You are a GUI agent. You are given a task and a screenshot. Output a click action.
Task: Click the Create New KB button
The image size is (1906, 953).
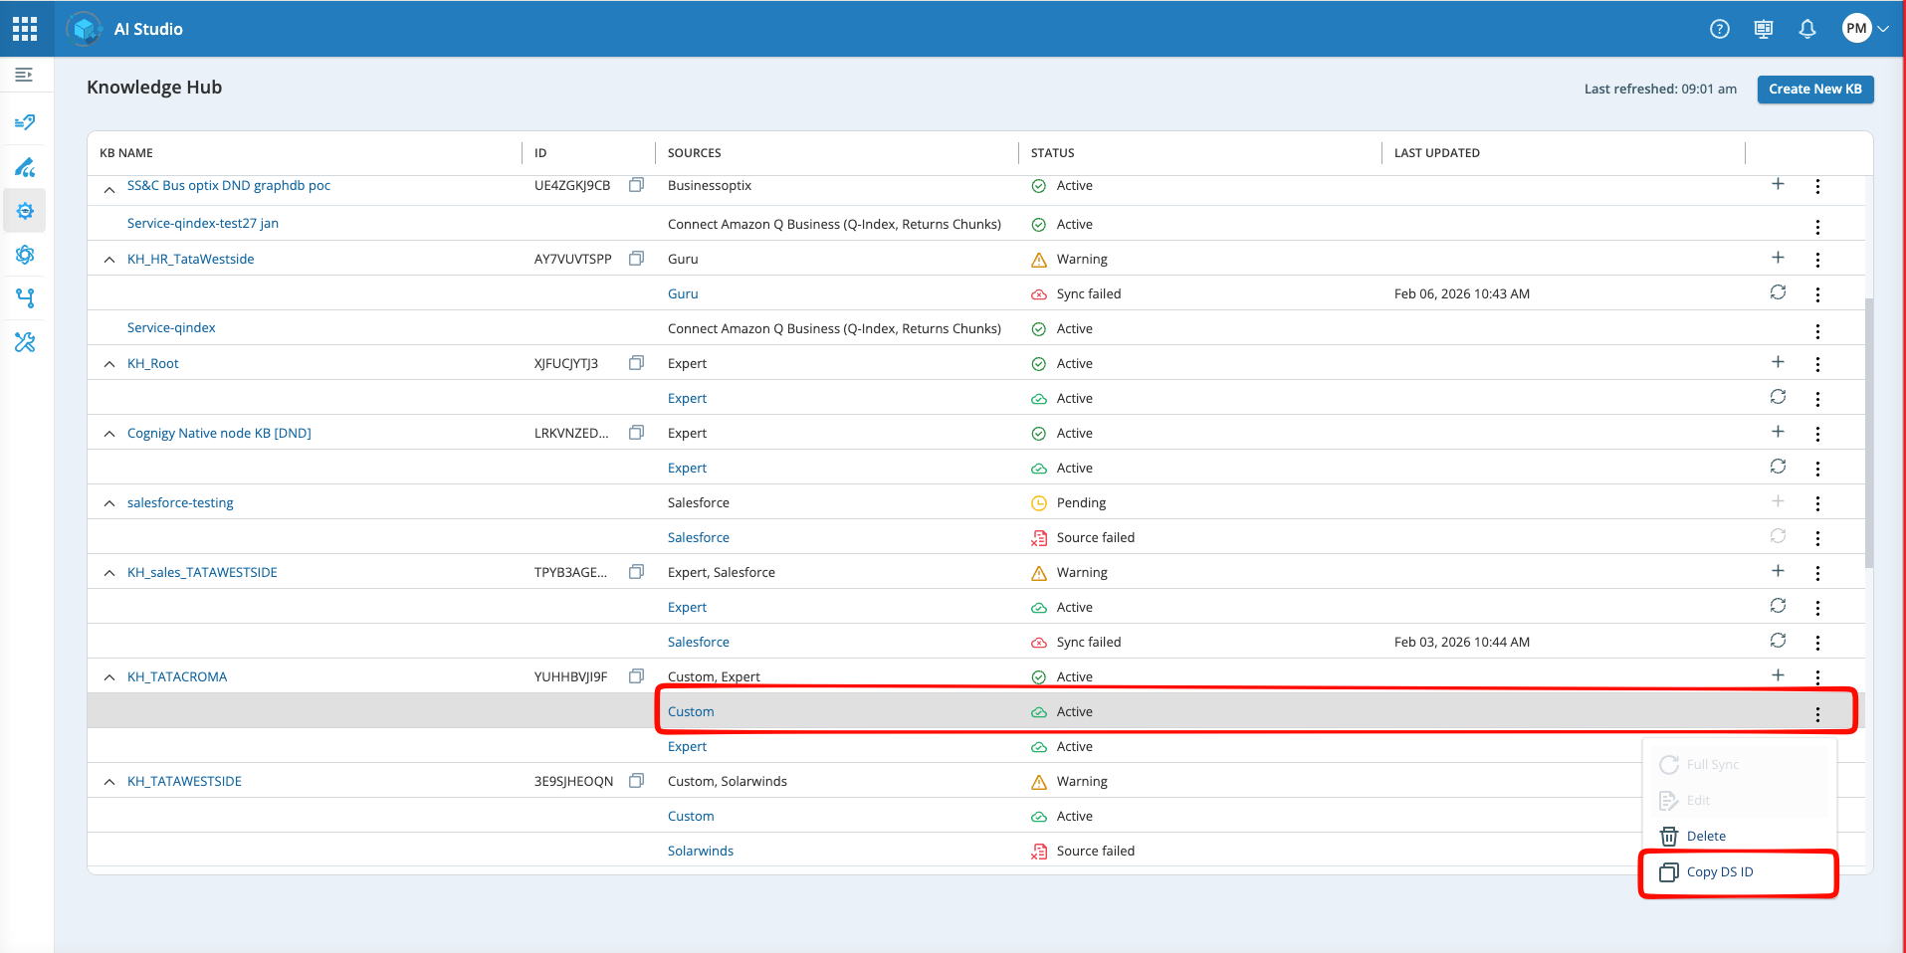pos(1814,90)
